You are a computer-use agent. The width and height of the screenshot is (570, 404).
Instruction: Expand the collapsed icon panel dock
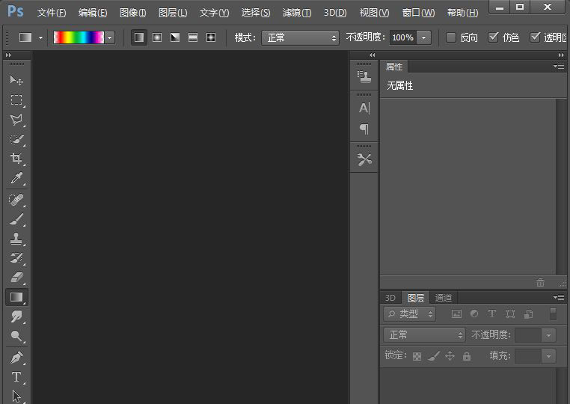click(372, 55)
